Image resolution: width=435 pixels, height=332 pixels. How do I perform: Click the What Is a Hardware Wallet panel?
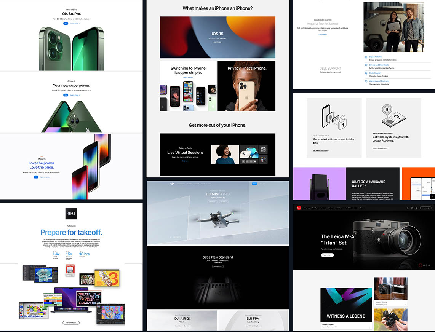(373, 184)
